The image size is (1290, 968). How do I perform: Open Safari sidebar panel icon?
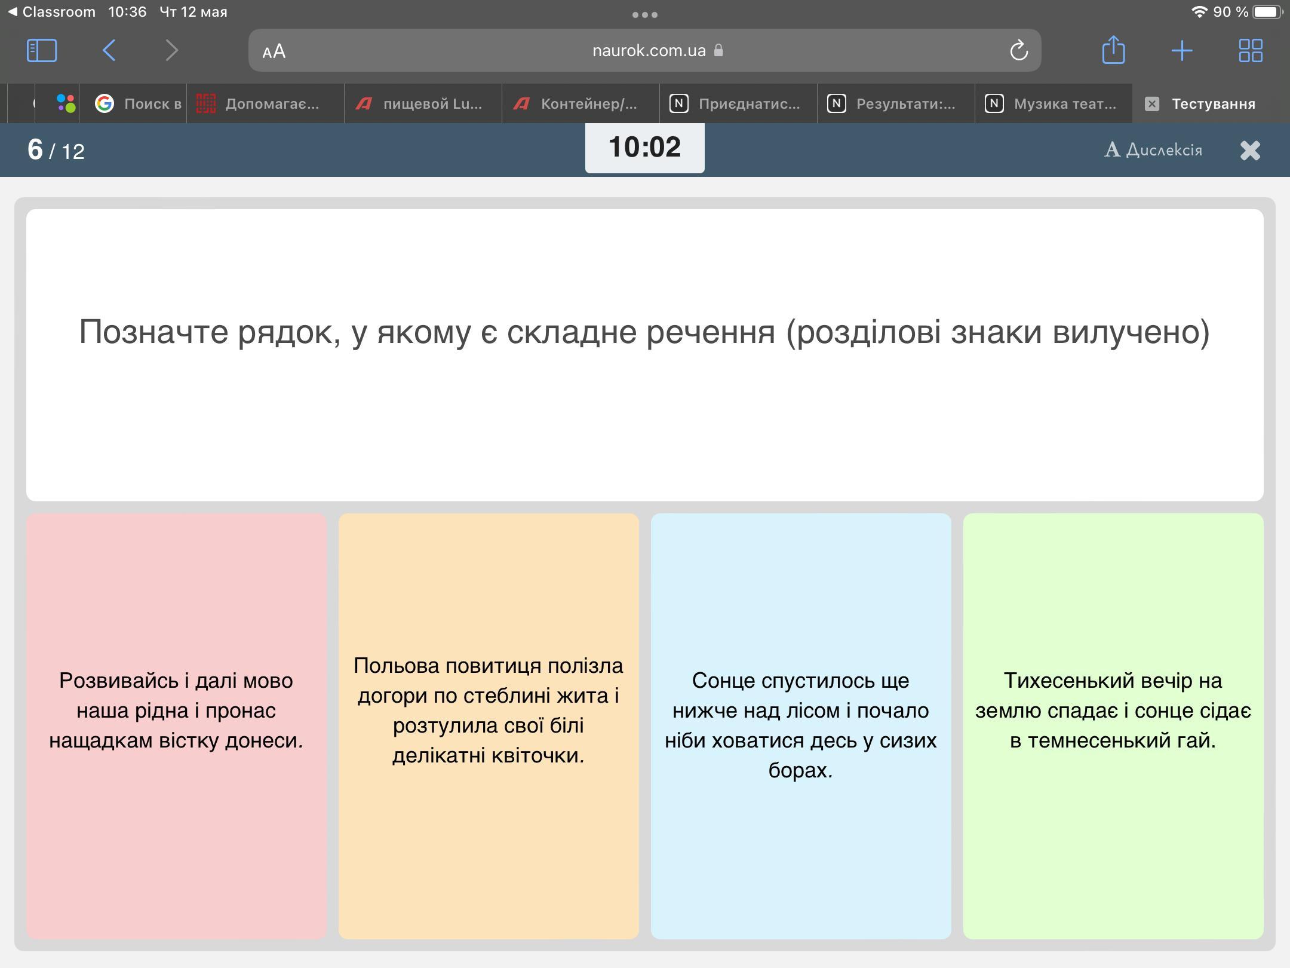[x=42, y=50]
